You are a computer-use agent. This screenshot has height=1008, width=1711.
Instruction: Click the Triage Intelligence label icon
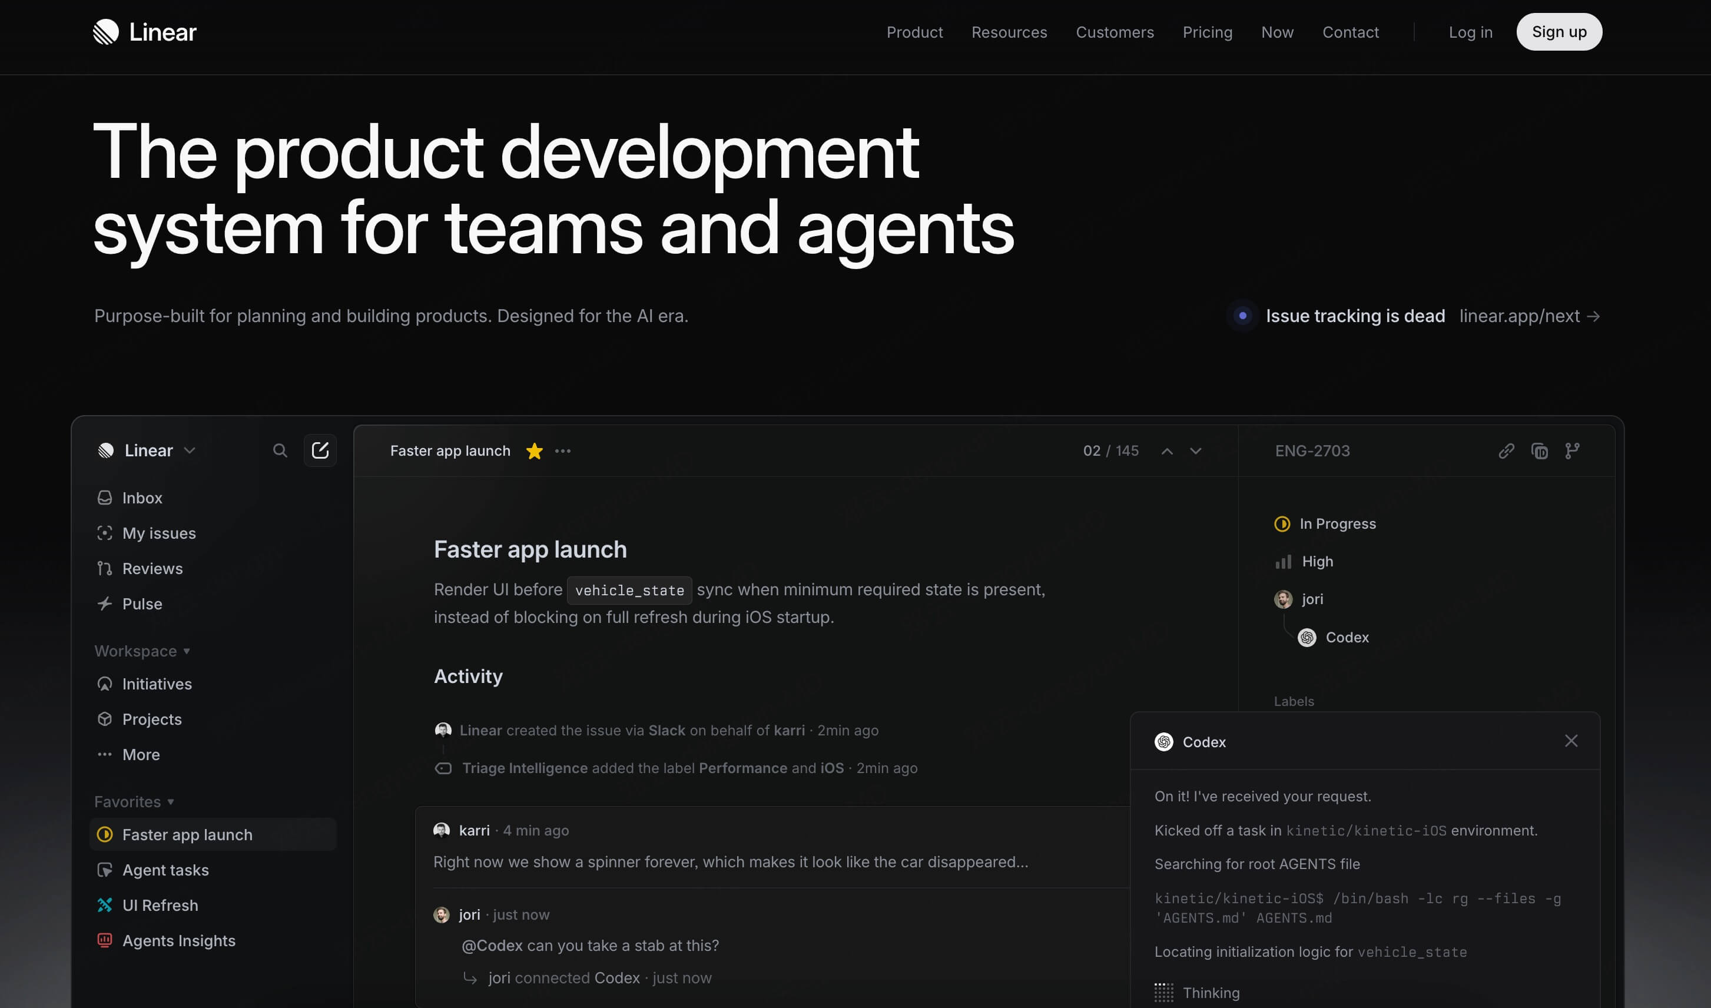pyautogui.click(x=443, y=768)
